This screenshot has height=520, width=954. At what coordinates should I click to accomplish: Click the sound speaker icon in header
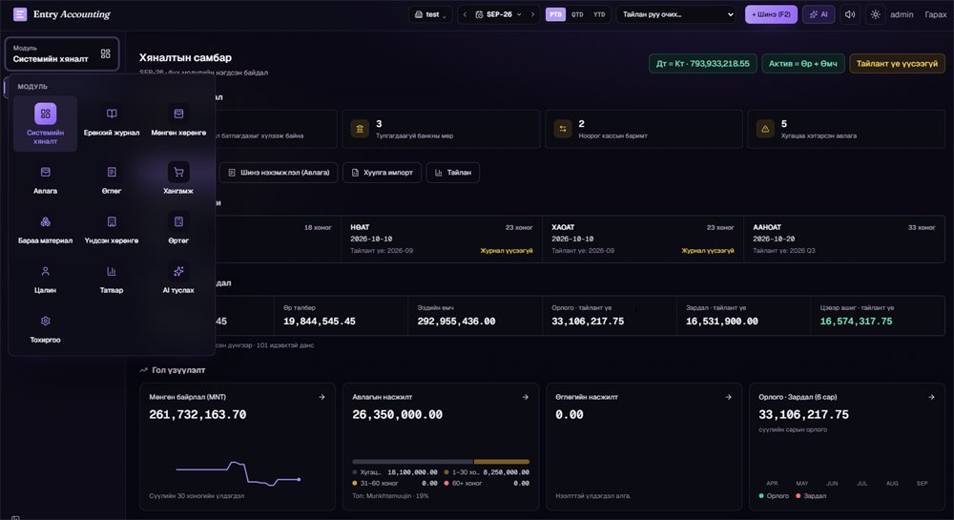pos(850,14)
